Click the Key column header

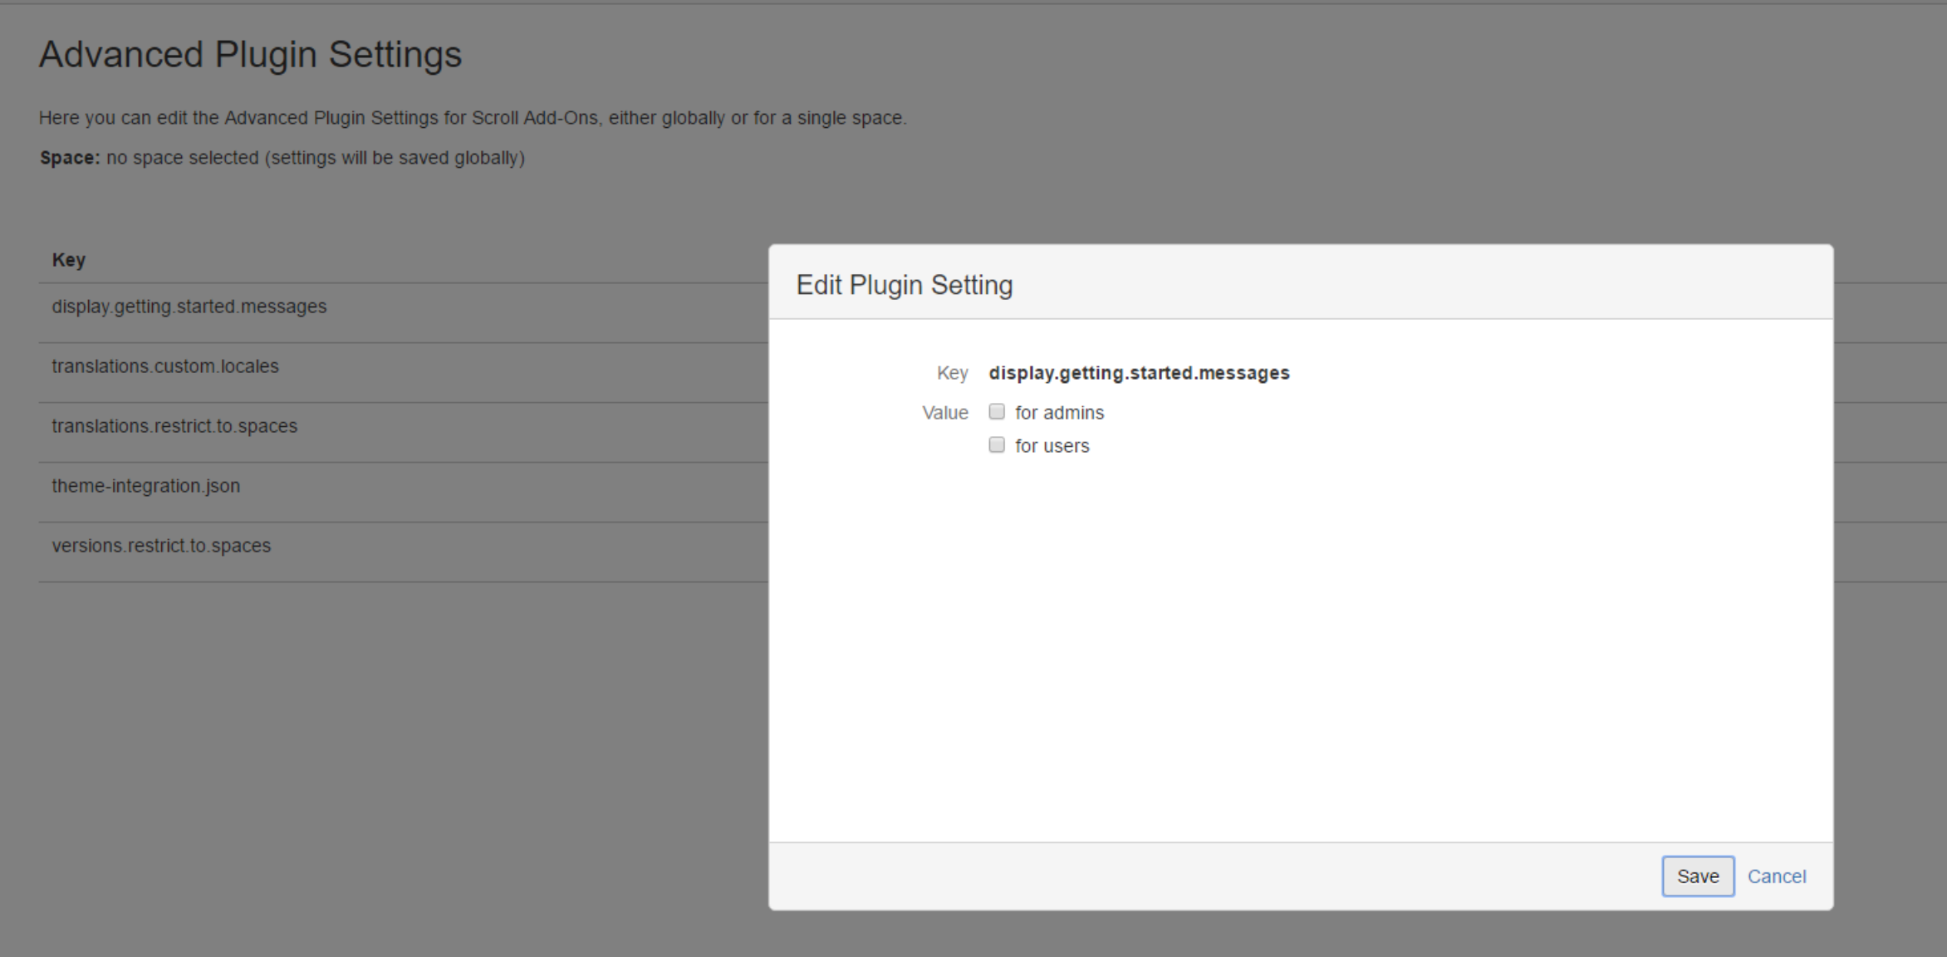[69, 260]
